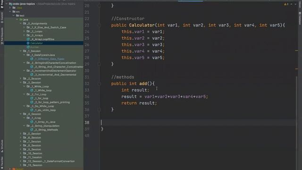Click line number 38 in gutter
Viewport: 302px width, 170px height.
point(87,123)
